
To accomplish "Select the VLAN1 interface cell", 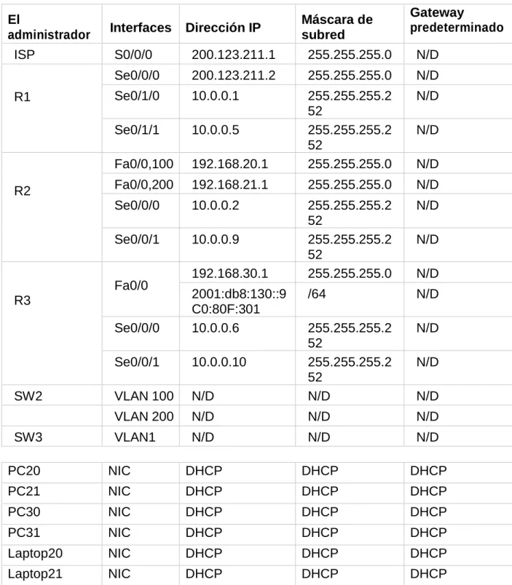I will [x=141, y=437].
